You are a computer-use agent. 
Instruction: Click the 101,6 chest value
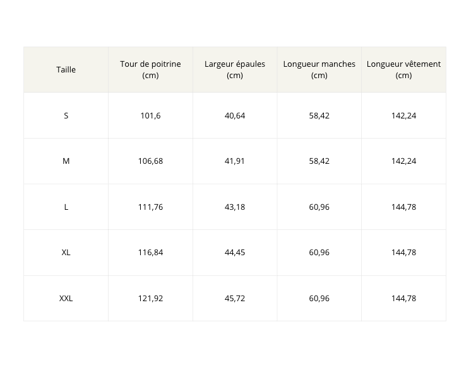pyautogui.click(x=150, y=115)
